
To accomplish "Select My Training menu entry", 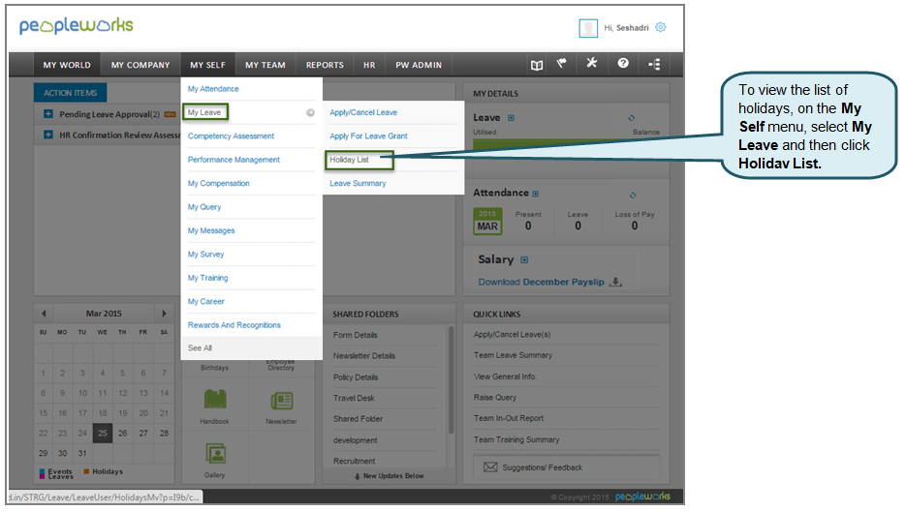I will point(208,279).
